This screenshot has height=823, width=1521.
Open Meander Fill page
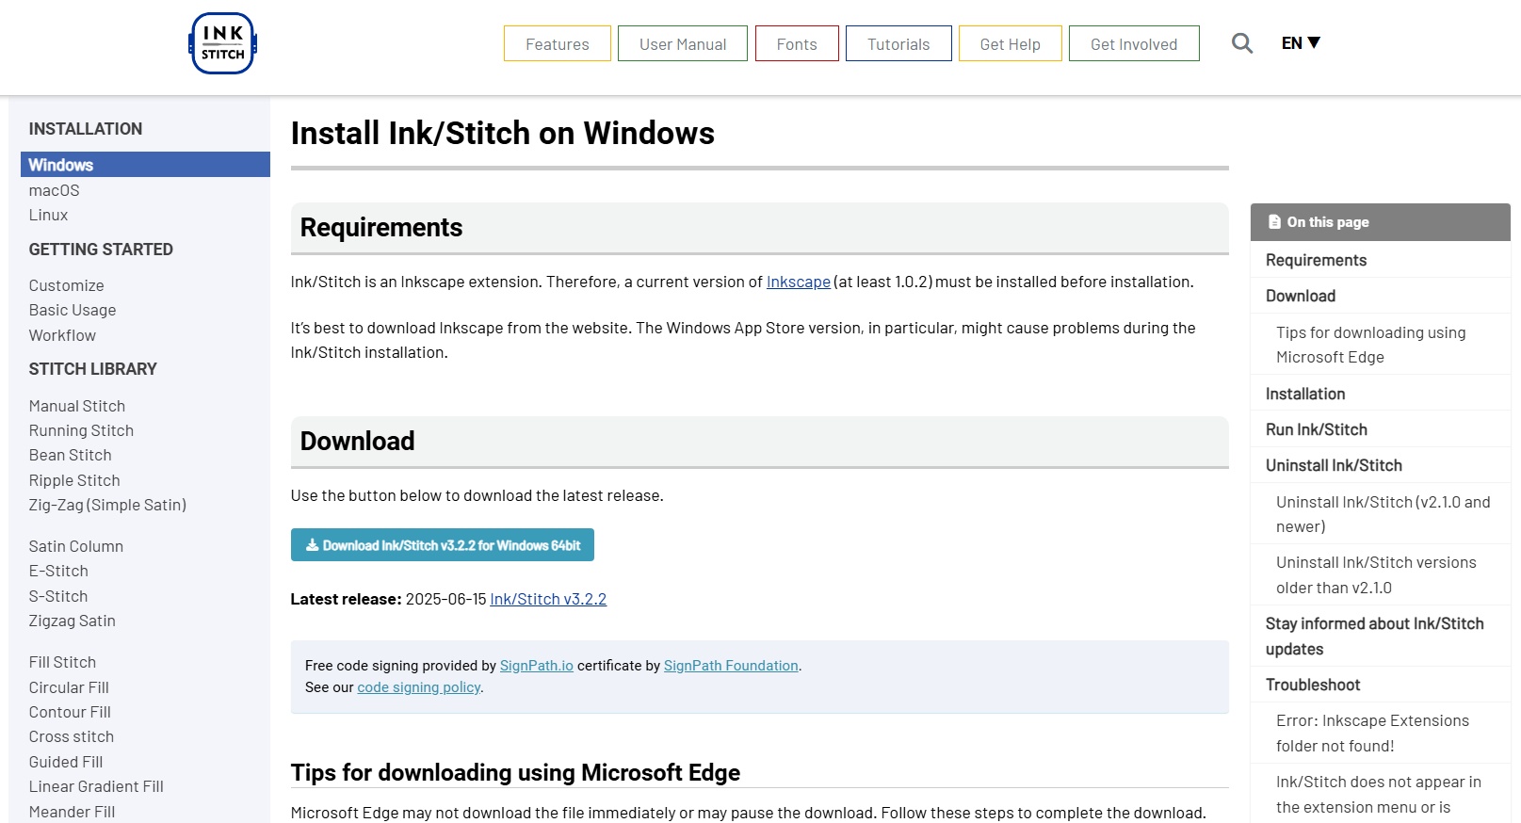pyautogui.click(x=72, y=812)
